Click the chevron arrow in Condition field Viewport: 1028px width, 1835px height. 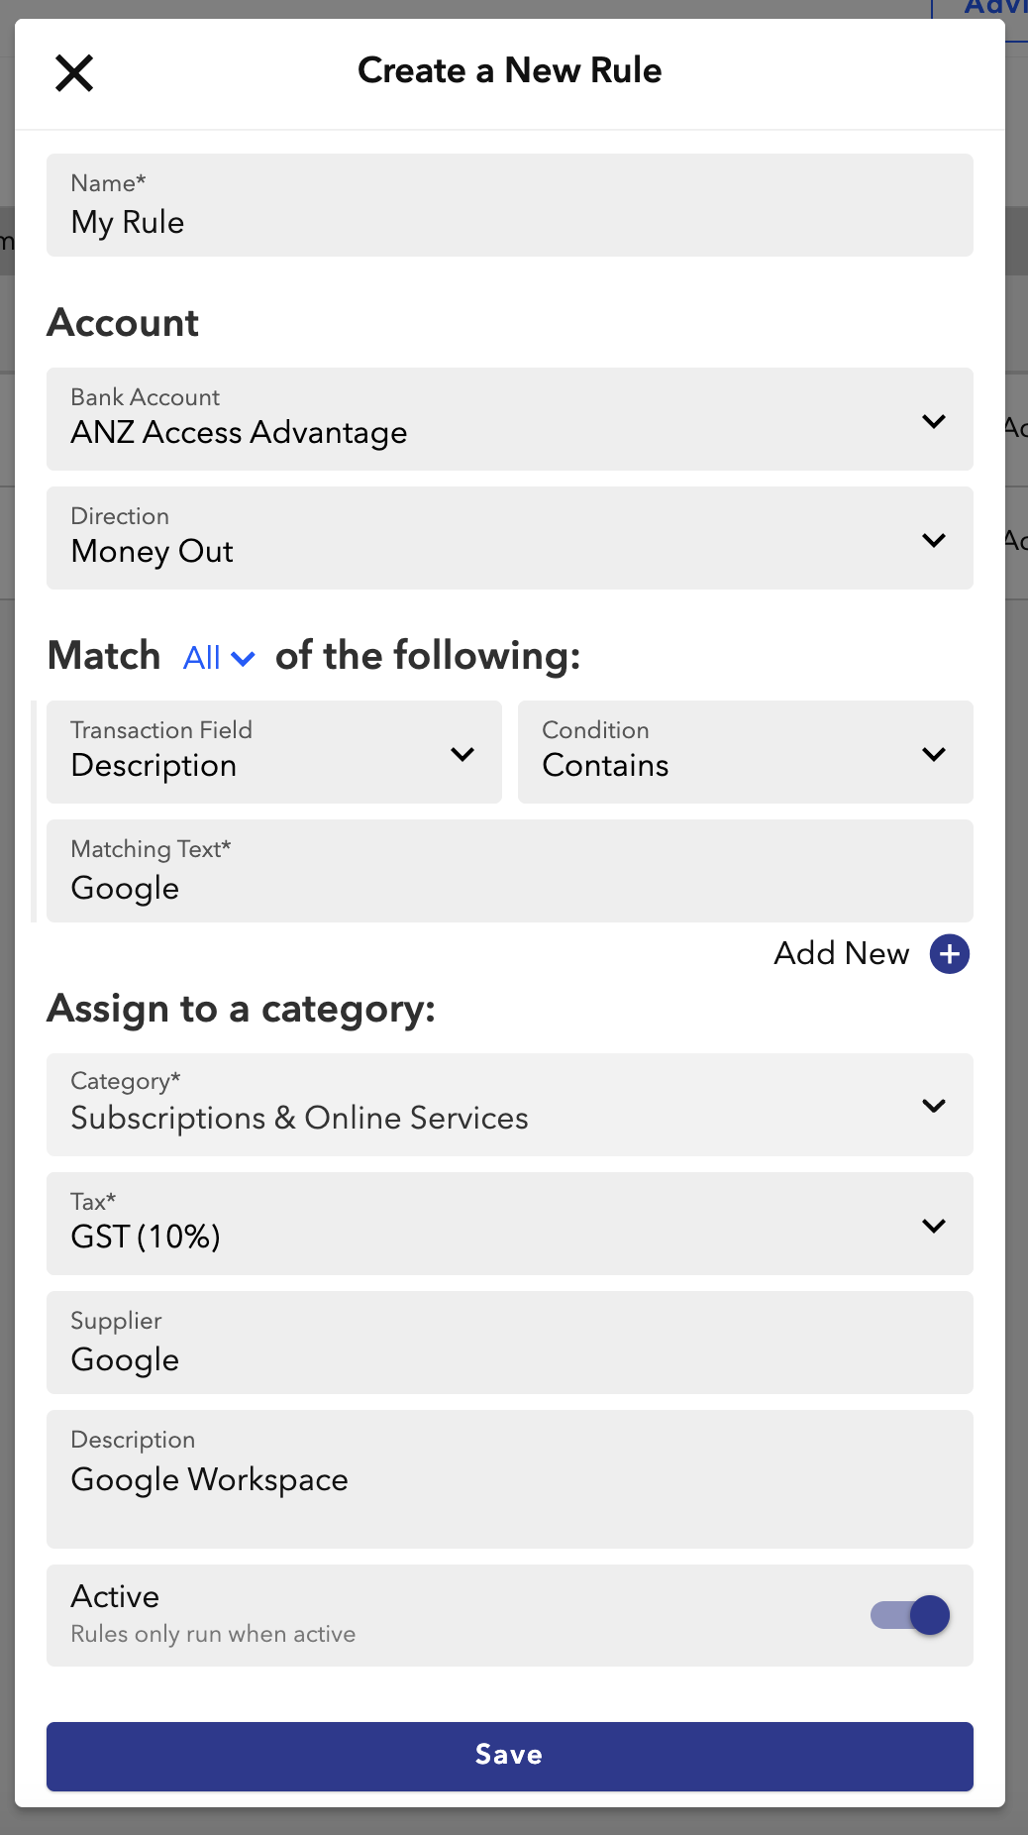pos(933,754)
